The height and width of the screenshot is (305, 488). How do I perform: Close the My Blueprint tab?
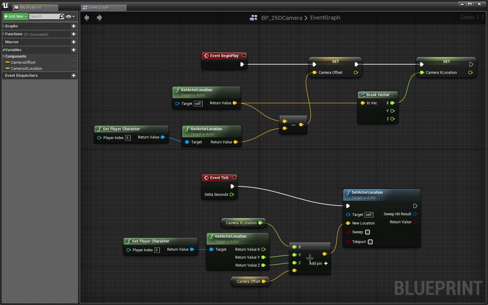(x=54, y=8)
